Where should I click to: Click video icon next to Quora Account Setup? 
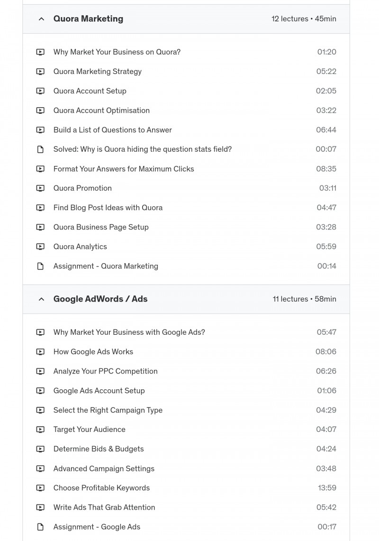[40, 91]
